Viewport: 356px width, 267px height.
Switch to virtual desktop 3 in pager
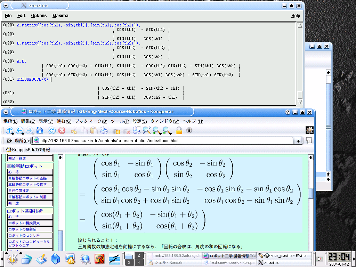129,262
